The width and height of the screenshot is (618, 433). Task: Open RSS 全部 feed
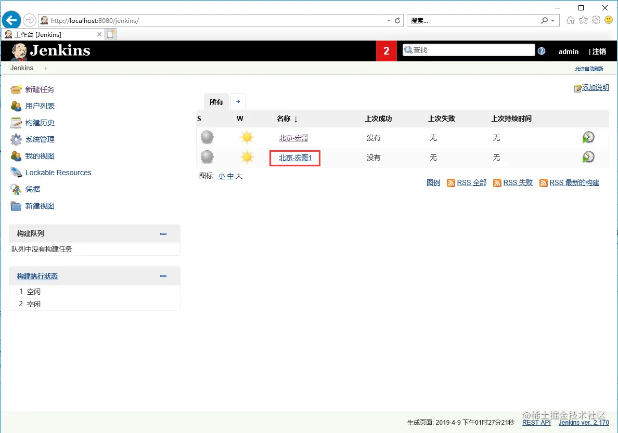471,183
